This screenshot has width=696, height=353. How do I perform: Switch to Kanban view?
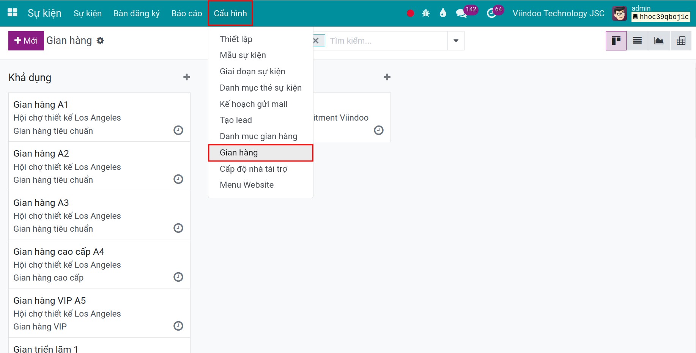point(616,41)
